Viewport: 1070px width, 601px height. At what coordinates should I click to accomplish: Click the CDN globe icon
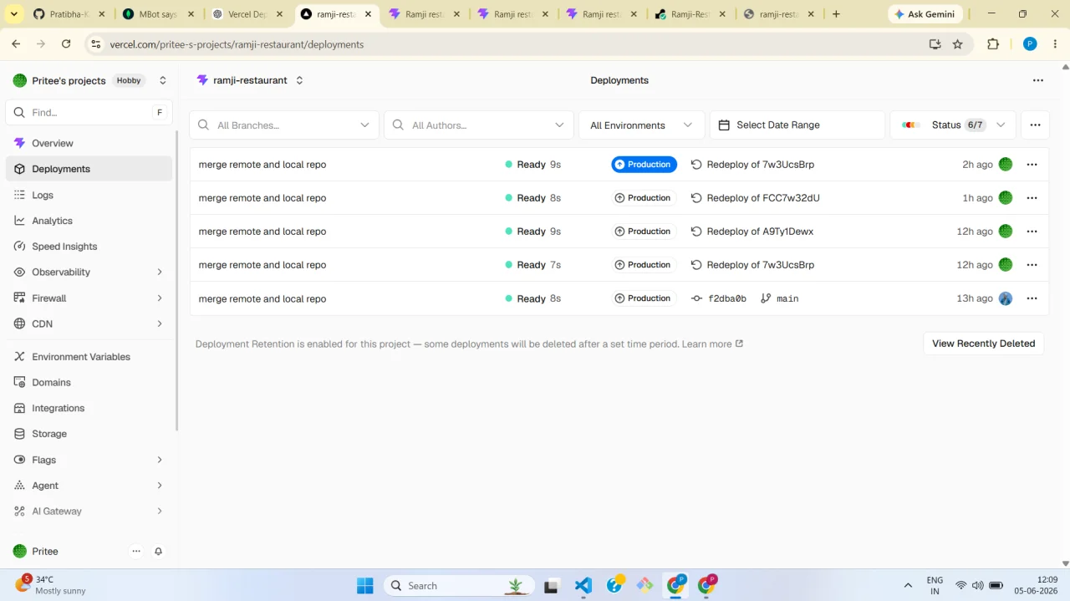tap(20, 323)
